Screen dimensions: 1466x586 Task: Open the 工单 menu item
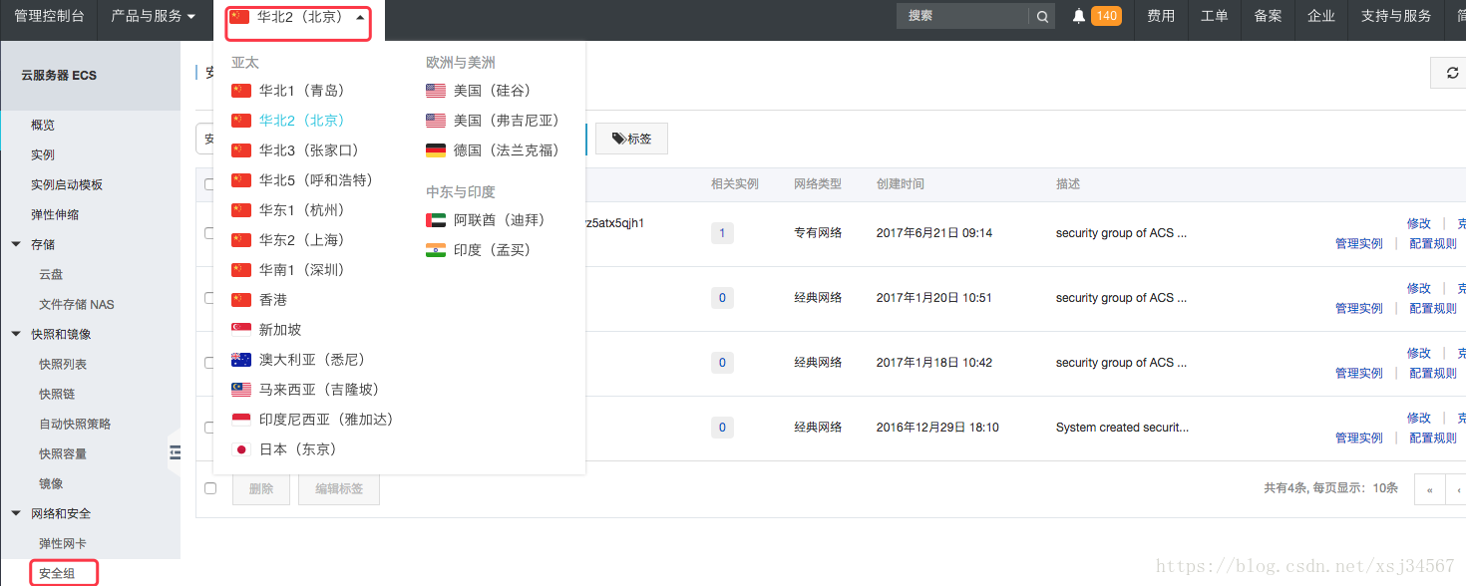point(1214,16)
